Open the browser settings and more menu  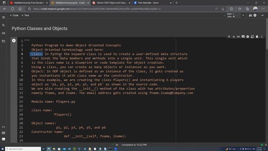(263, 9)
